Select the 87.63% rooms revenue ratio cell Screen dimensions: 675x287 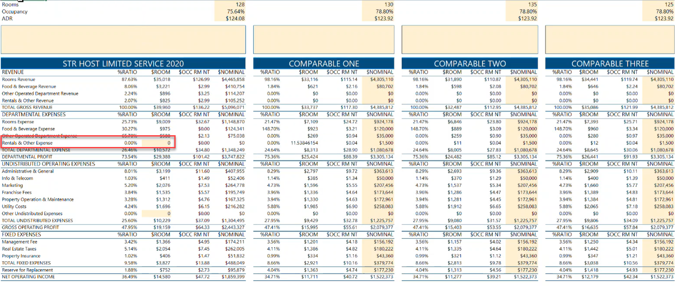(x=130, y=79)
